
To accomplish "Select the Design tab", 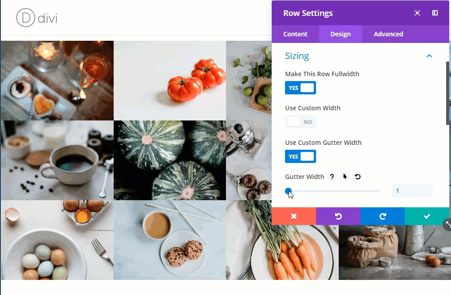I will click(340, 34).
